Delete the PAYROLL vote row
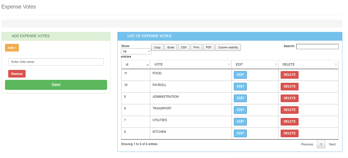 (289, 87)
